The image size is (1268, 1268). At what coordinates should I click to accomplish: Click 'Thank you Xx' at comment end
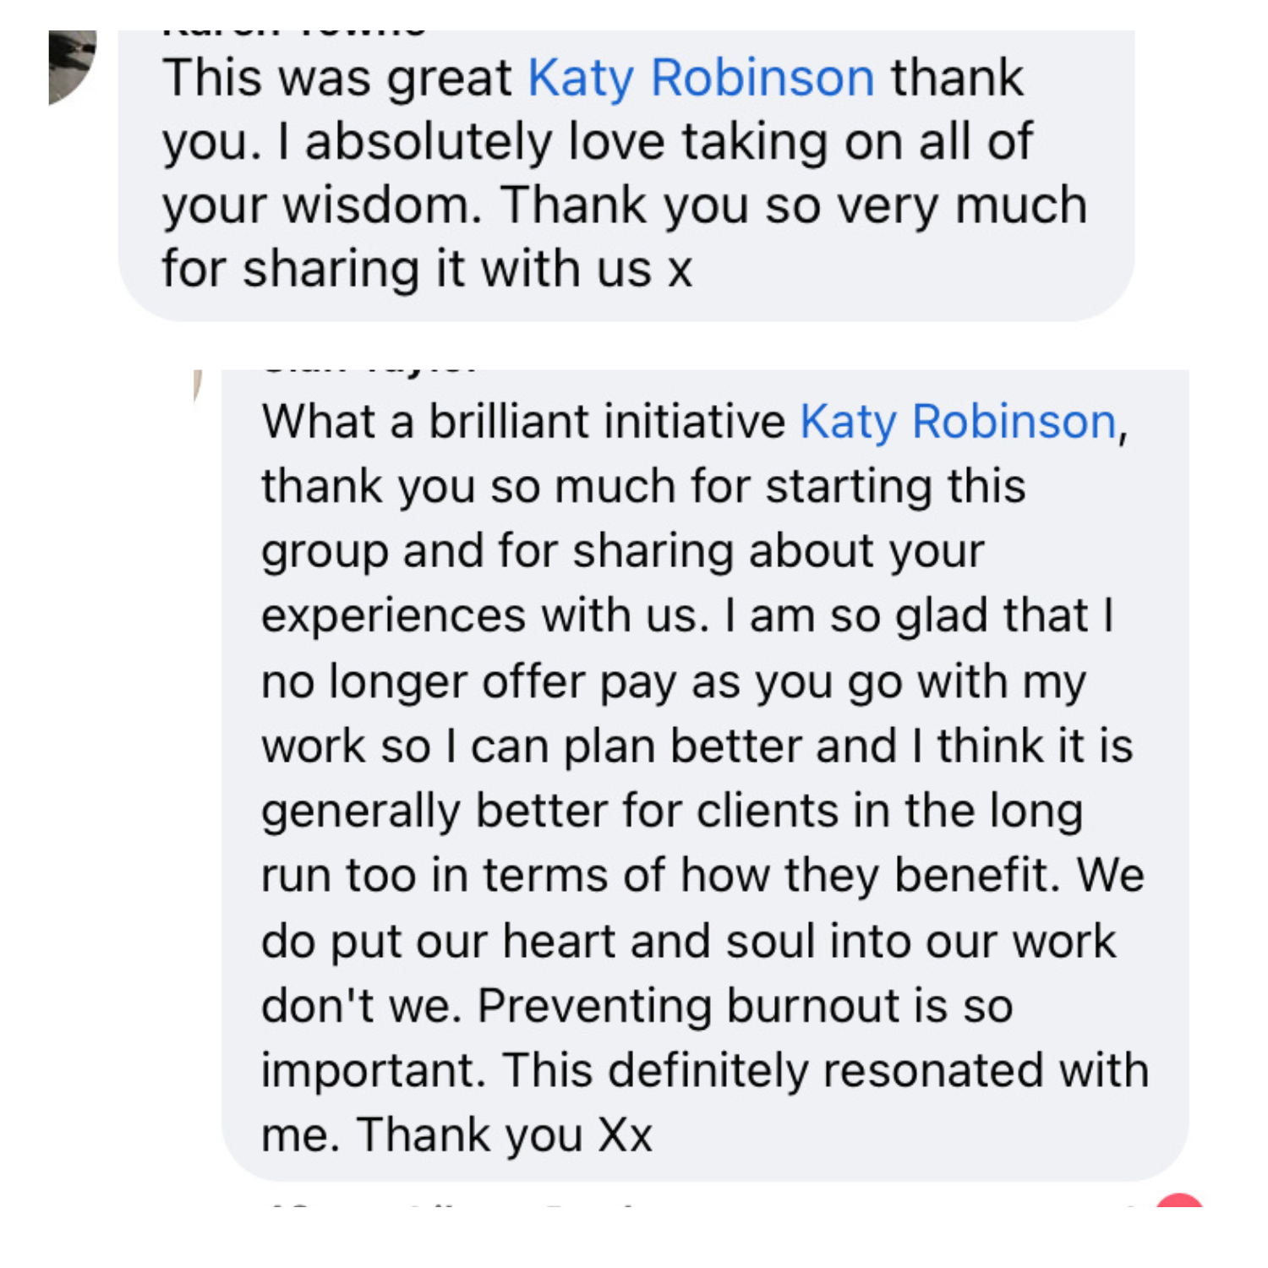(x=505, y=1134)
